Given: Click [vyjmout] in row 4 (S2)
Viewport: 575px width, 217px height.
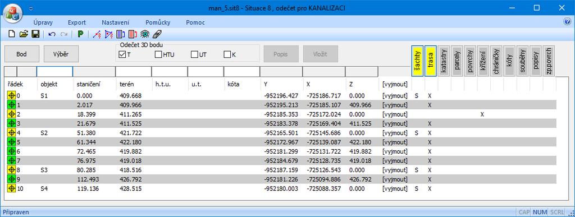Looking at the screenshot, I should (395, 133).
